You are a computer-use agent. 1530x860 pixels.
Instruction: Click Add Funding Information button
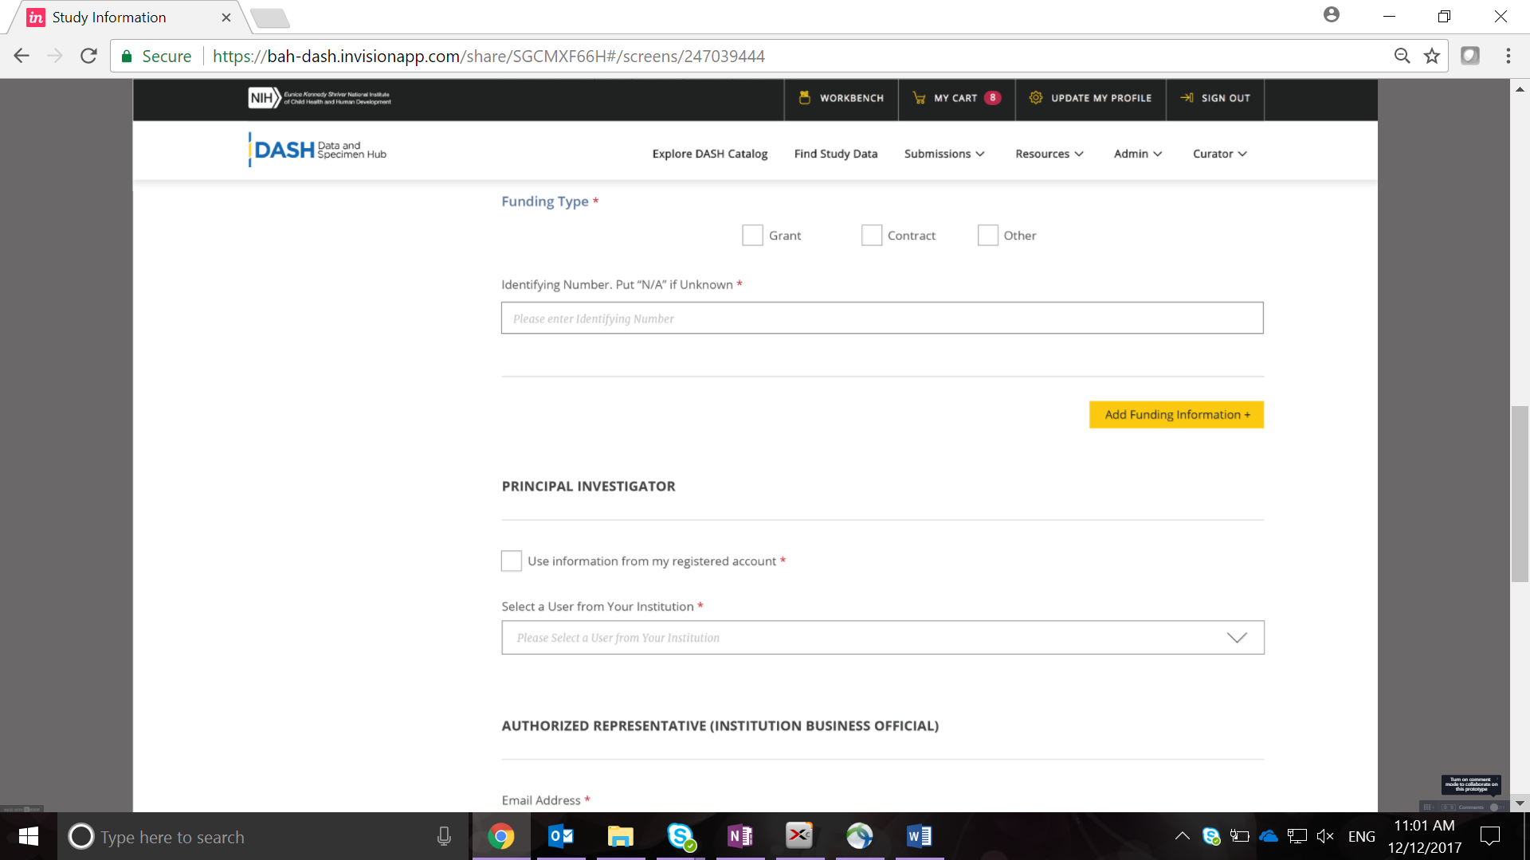coord(1176,415)
